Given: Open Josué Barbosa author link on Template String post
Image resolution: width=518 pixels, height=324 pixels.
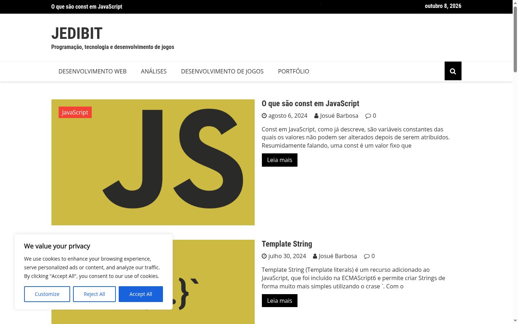Looking at the screenshot, I should click(338, 256).
